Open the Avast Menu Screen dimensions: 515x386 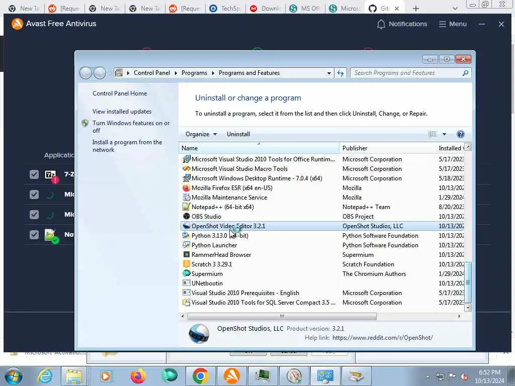pyautogui.click(x=453, y=24)
